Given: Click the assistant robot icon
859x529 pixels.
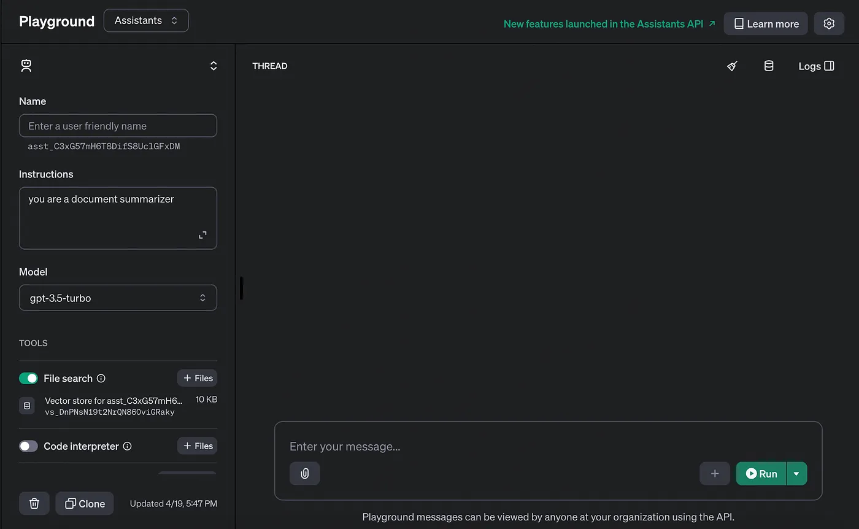Looking at the screenshot, I should point(26,66).
